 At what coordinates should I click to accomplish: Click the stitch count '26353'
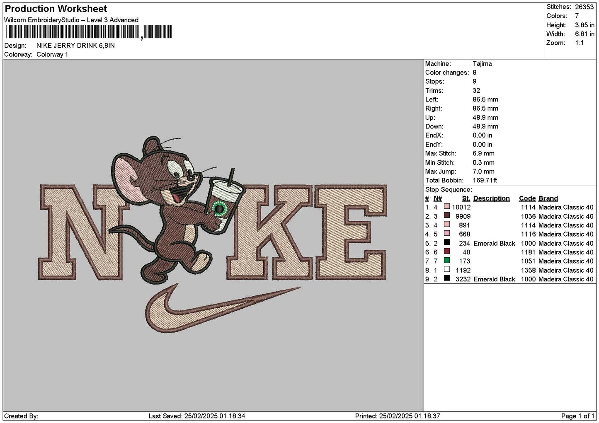coord(584,7)
